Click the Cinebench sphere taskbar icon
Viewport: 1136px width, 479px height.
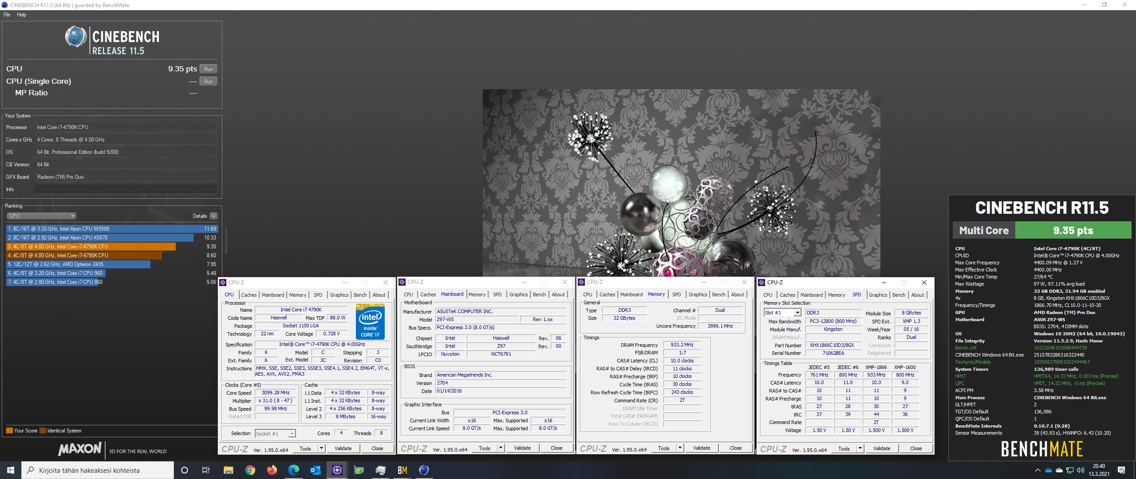pos(424,470)
